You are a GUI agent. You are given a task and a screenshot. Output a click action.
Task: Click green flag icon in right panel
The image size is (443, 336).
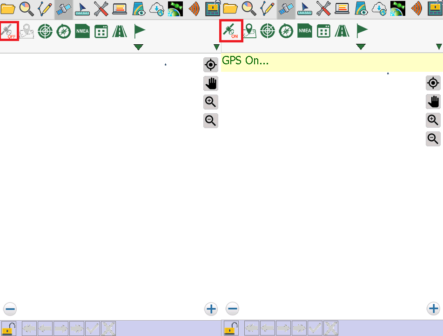coord(362,31)
